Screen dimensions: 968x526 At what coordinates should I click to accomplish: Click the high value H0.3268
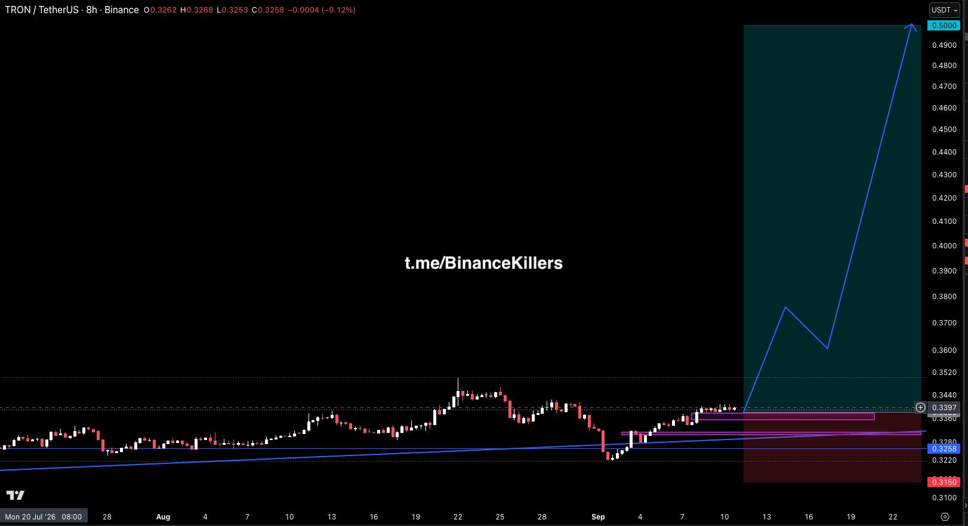[196, 10]
